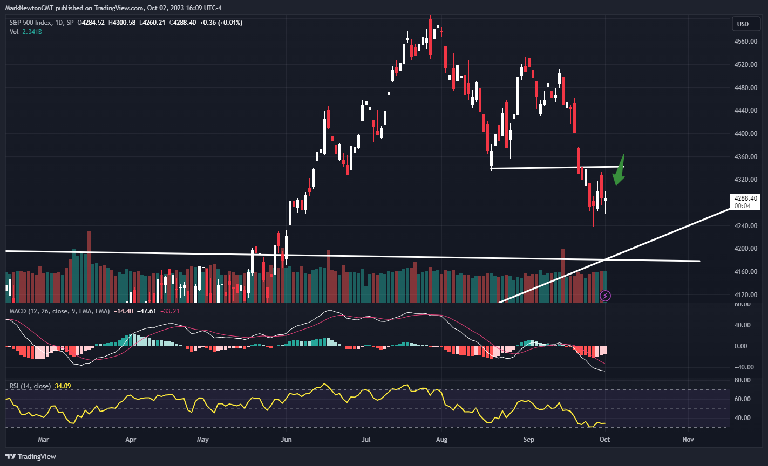Click the Nov label on time axis
The height and width of the screenshot is (466, 768).
[x=688, y=440]
